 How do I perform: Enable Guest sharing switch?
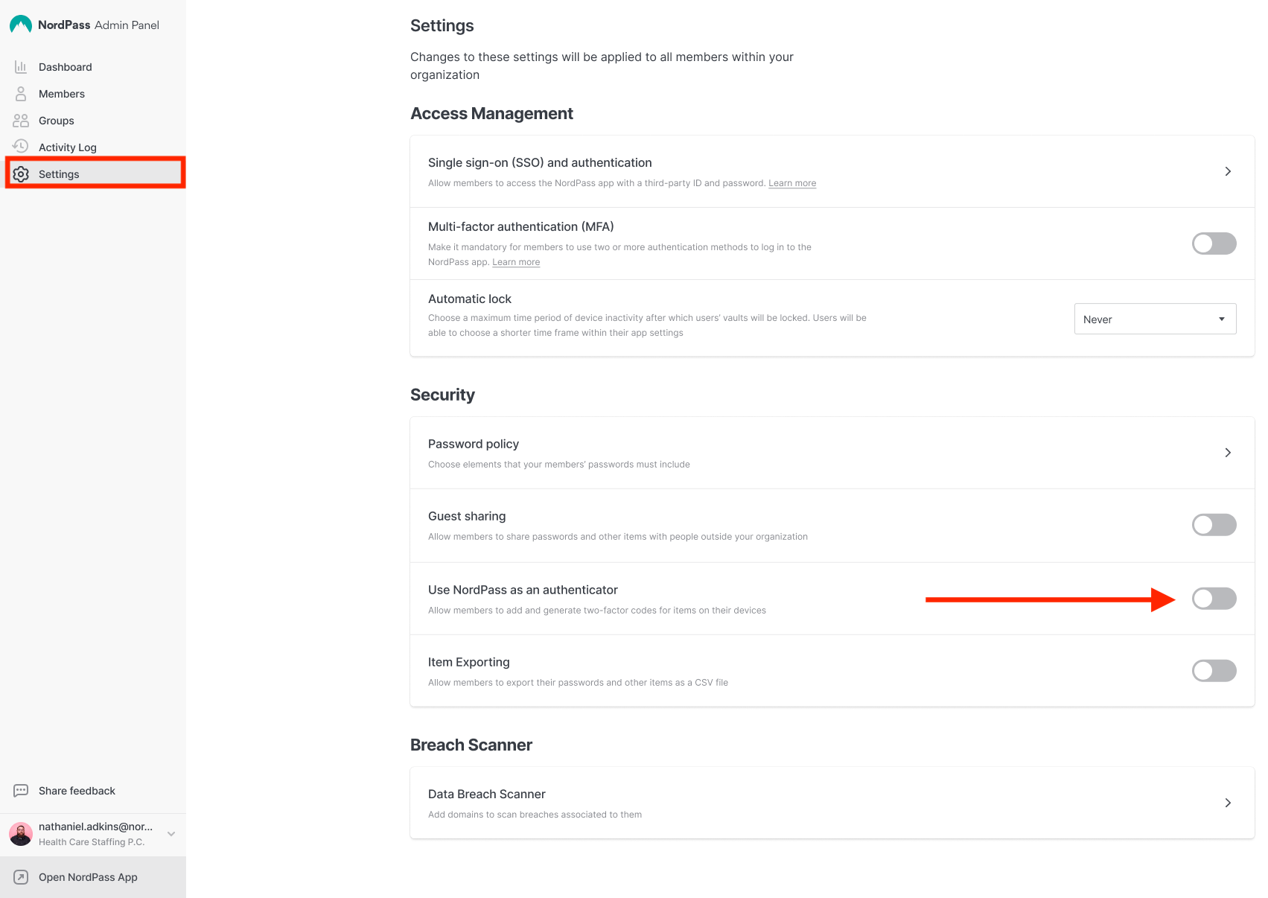(1214, 524)
